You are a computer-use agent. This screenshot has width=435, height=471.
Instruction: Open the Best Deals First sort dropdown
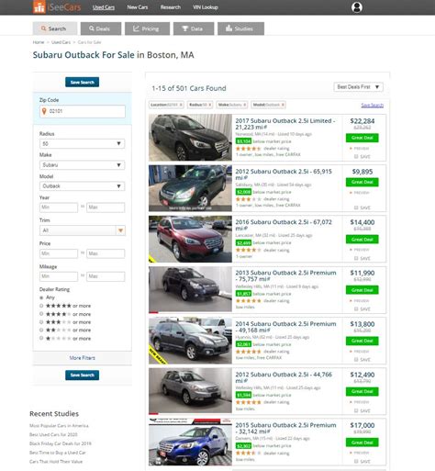pyautogui.click(x=358, y=87)
